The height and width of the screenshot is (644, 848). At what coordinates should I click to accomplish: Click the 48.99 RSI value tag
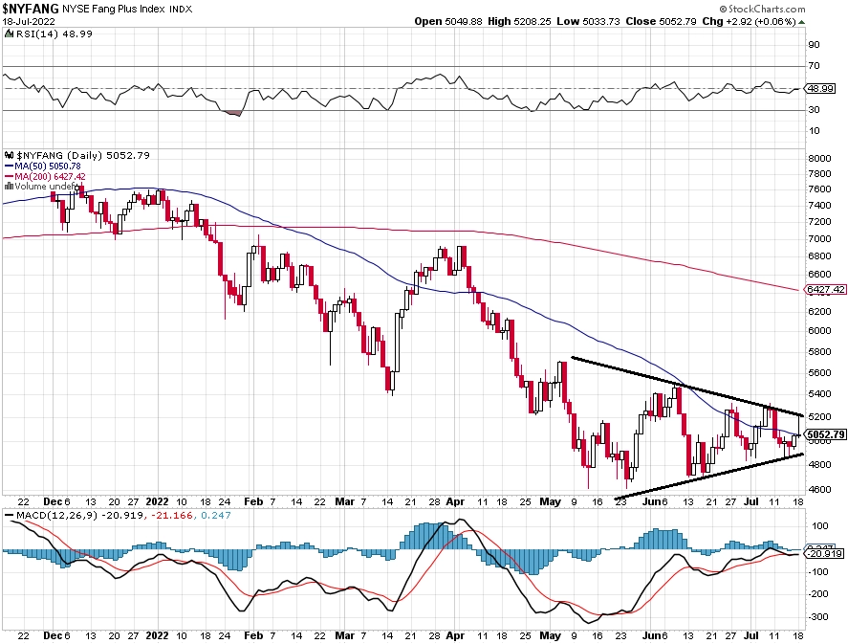coord(820,88)
